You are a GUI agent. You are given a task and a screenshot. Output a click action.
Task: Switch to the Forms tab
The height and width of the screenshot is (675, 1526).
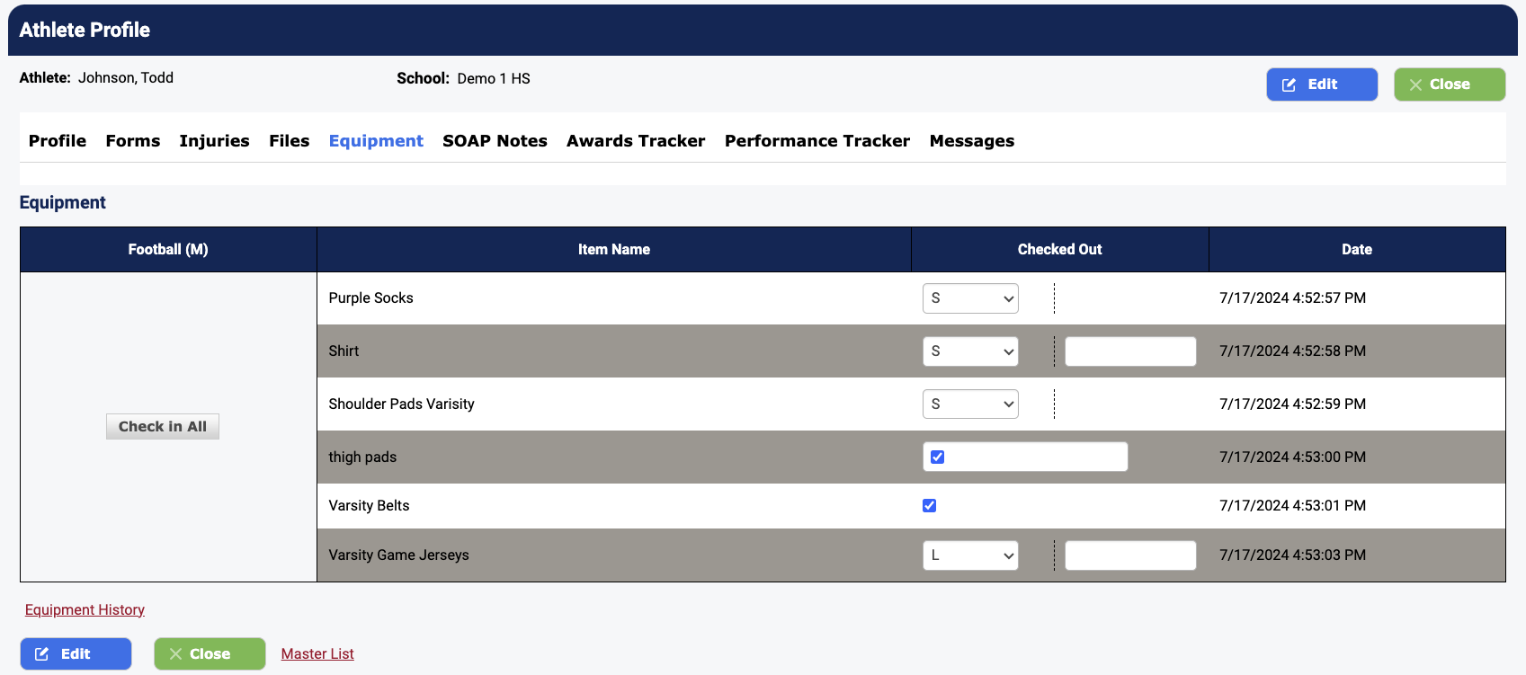133,141
